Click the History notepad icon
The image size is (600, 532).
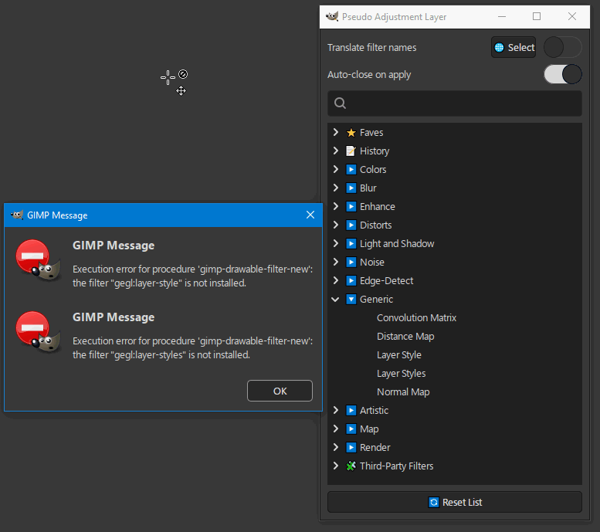tap(351, 151)
